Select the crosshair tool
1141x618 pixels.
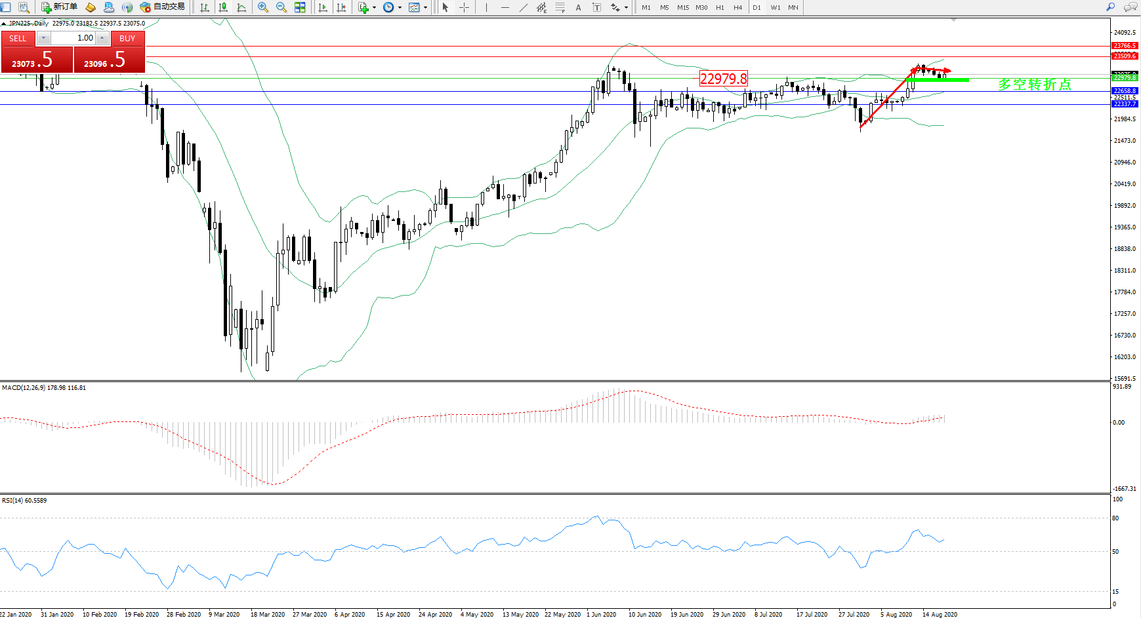(464, 7)
